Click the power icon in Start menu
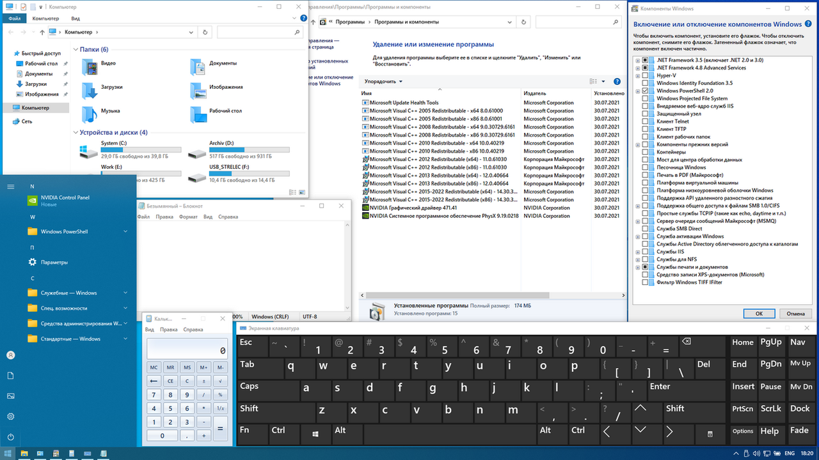 tap(11, 437)
